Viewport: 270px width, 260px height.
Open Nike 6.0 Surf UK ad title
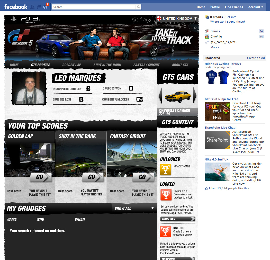click(x=217, y=159)
